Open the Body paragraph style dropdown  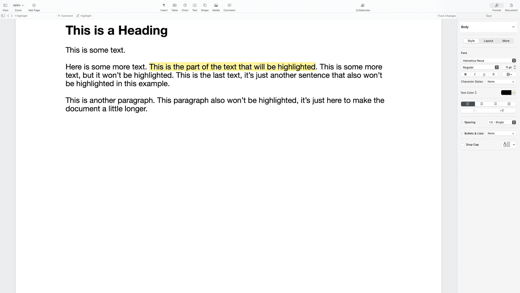coord(488,27)
